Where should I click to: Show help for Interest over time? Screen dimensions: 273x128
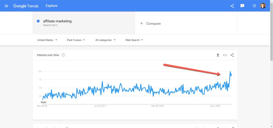click(63, 55)
